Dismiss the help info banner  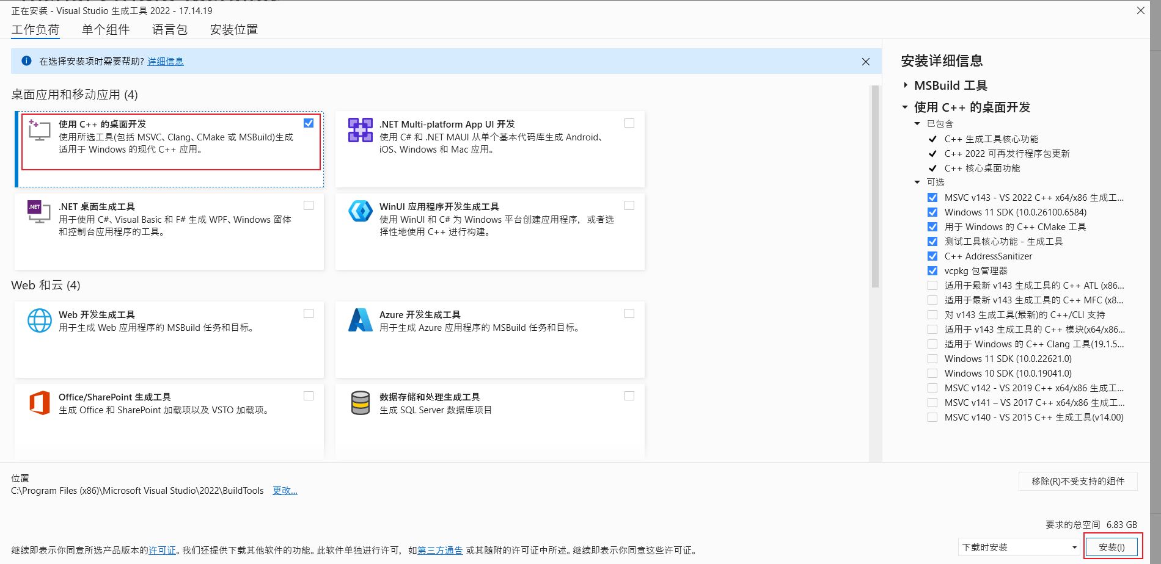tap(865, 62)
